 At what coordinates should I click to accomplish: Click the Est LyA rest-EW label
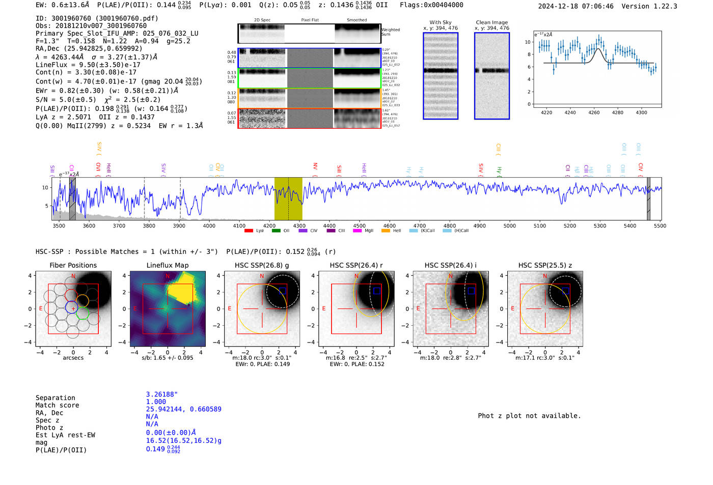tap(65, 435)
